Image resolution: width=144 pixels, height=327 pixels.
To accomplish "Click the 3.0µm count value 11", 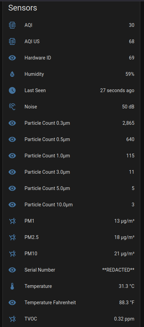I will [132, 172].
